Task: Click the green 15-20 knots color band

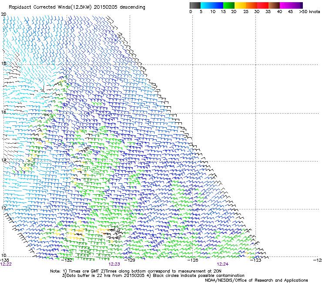Action: 229,5
